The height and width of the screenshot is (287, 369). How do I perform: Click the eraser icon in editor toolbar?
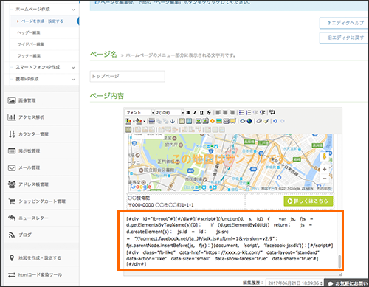[x=259, y=121]
